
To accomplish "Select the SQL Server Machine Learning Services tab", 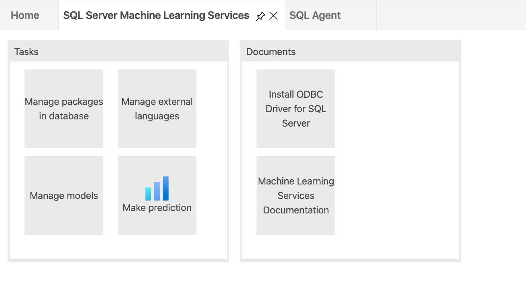I will [x=156, y=15].
